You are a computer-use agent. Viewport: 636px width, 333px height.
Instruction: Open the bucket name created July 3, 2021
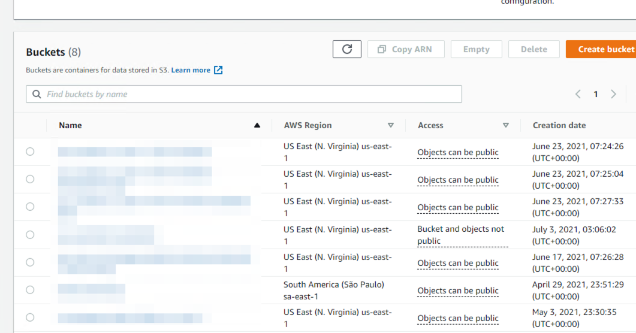point(106,235)
